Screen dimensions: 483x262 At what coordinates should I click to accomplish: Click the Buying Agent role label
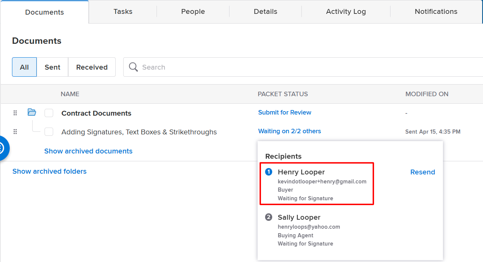[295, 235]
